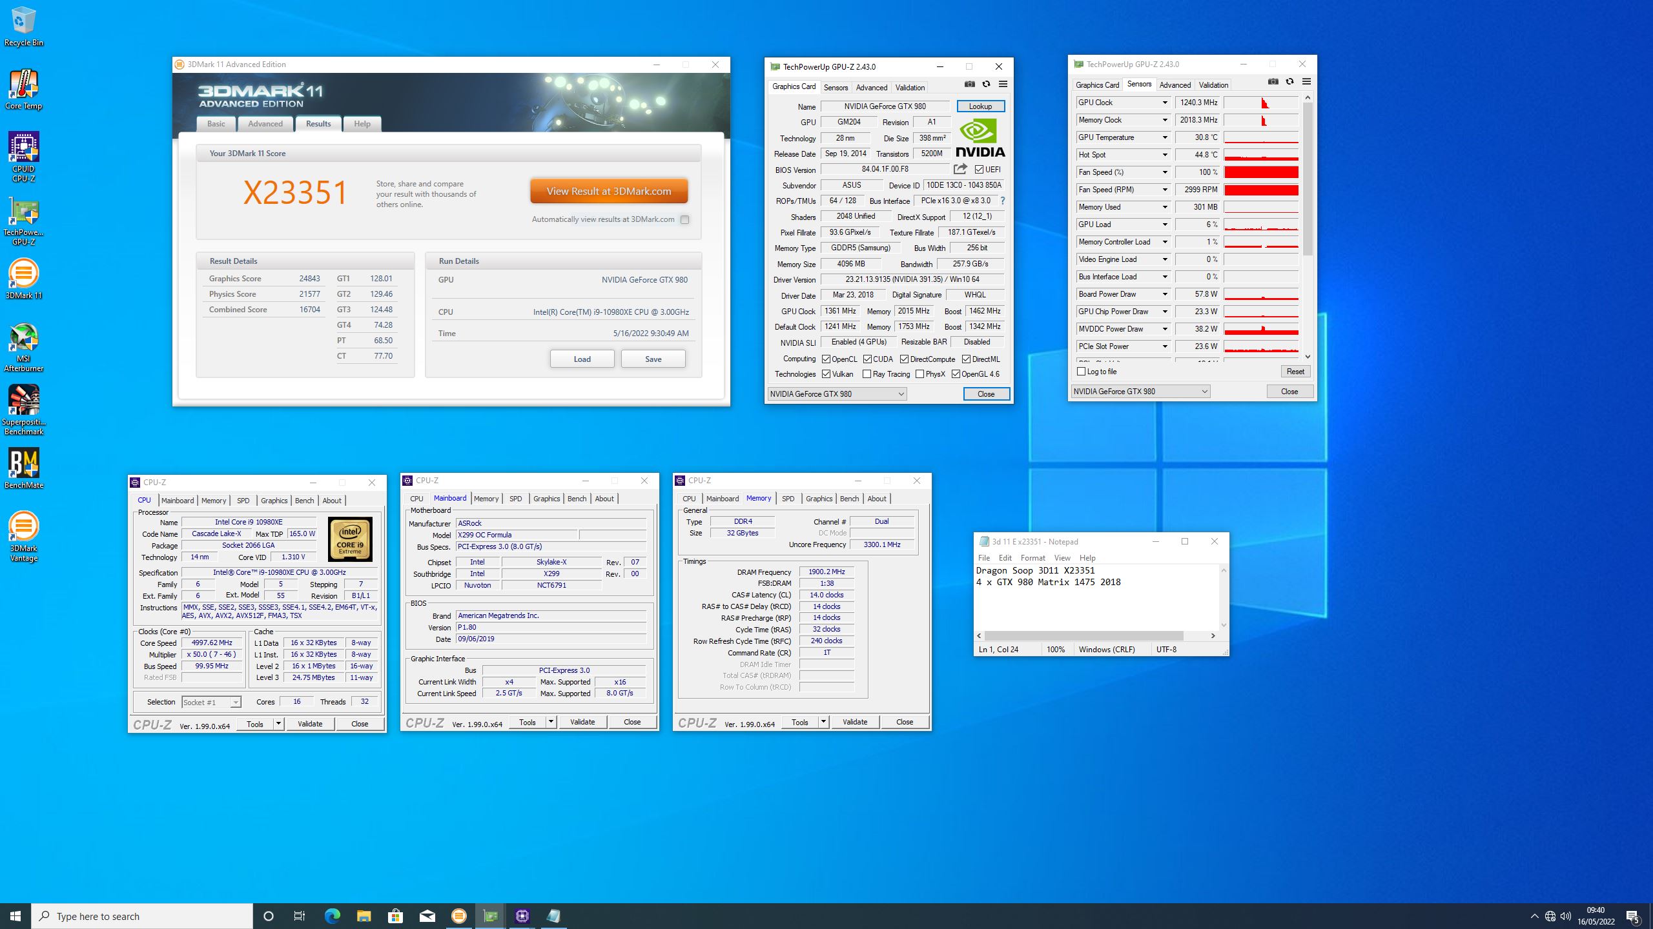This screenshot has height=929, width=1653.
Task: Expand GPU selector dropdown in GPU-Z Sensors window
Action: pos(1204,391)
